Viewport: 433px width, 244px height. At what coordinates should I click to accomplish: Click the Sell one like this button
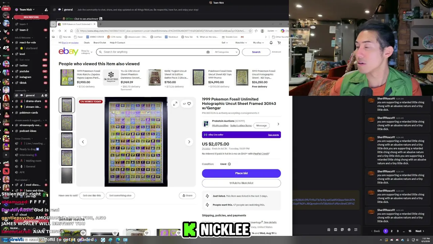(x=92, y=196)
